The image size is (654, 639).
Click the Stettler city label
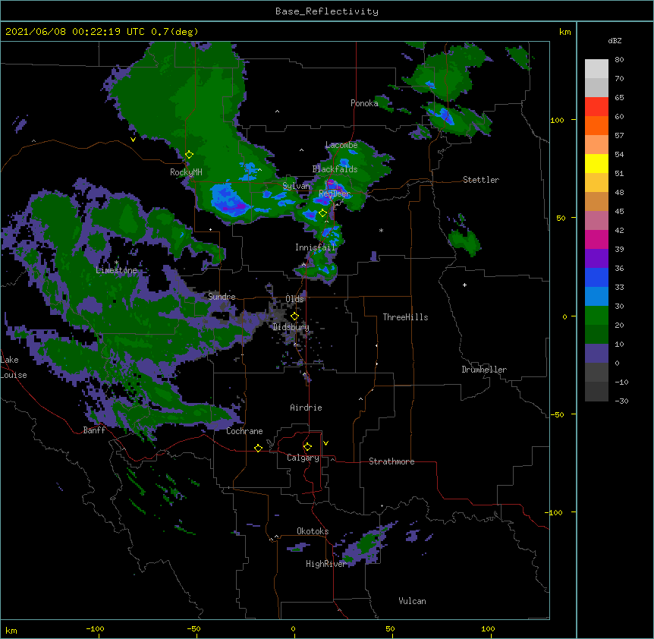[x=481, y=180]
